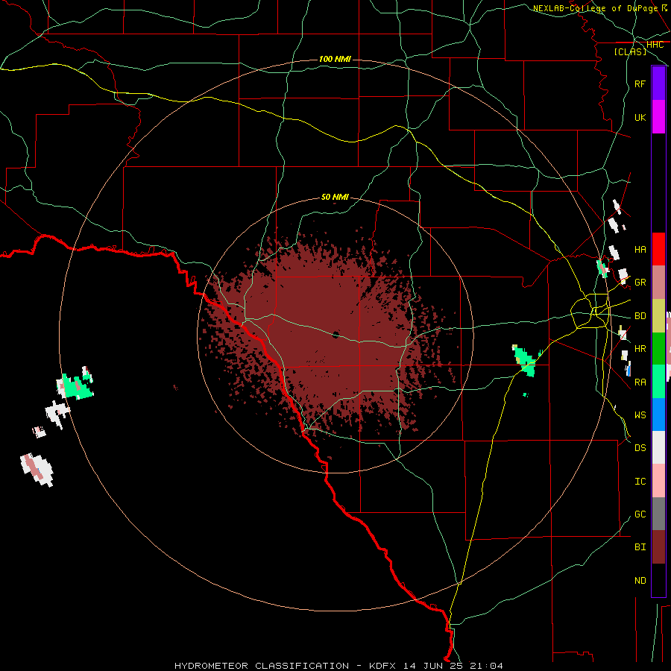This screenshot has height=671, width=671.
Task: Click the "ND" legend label
Action: point(640,581)
